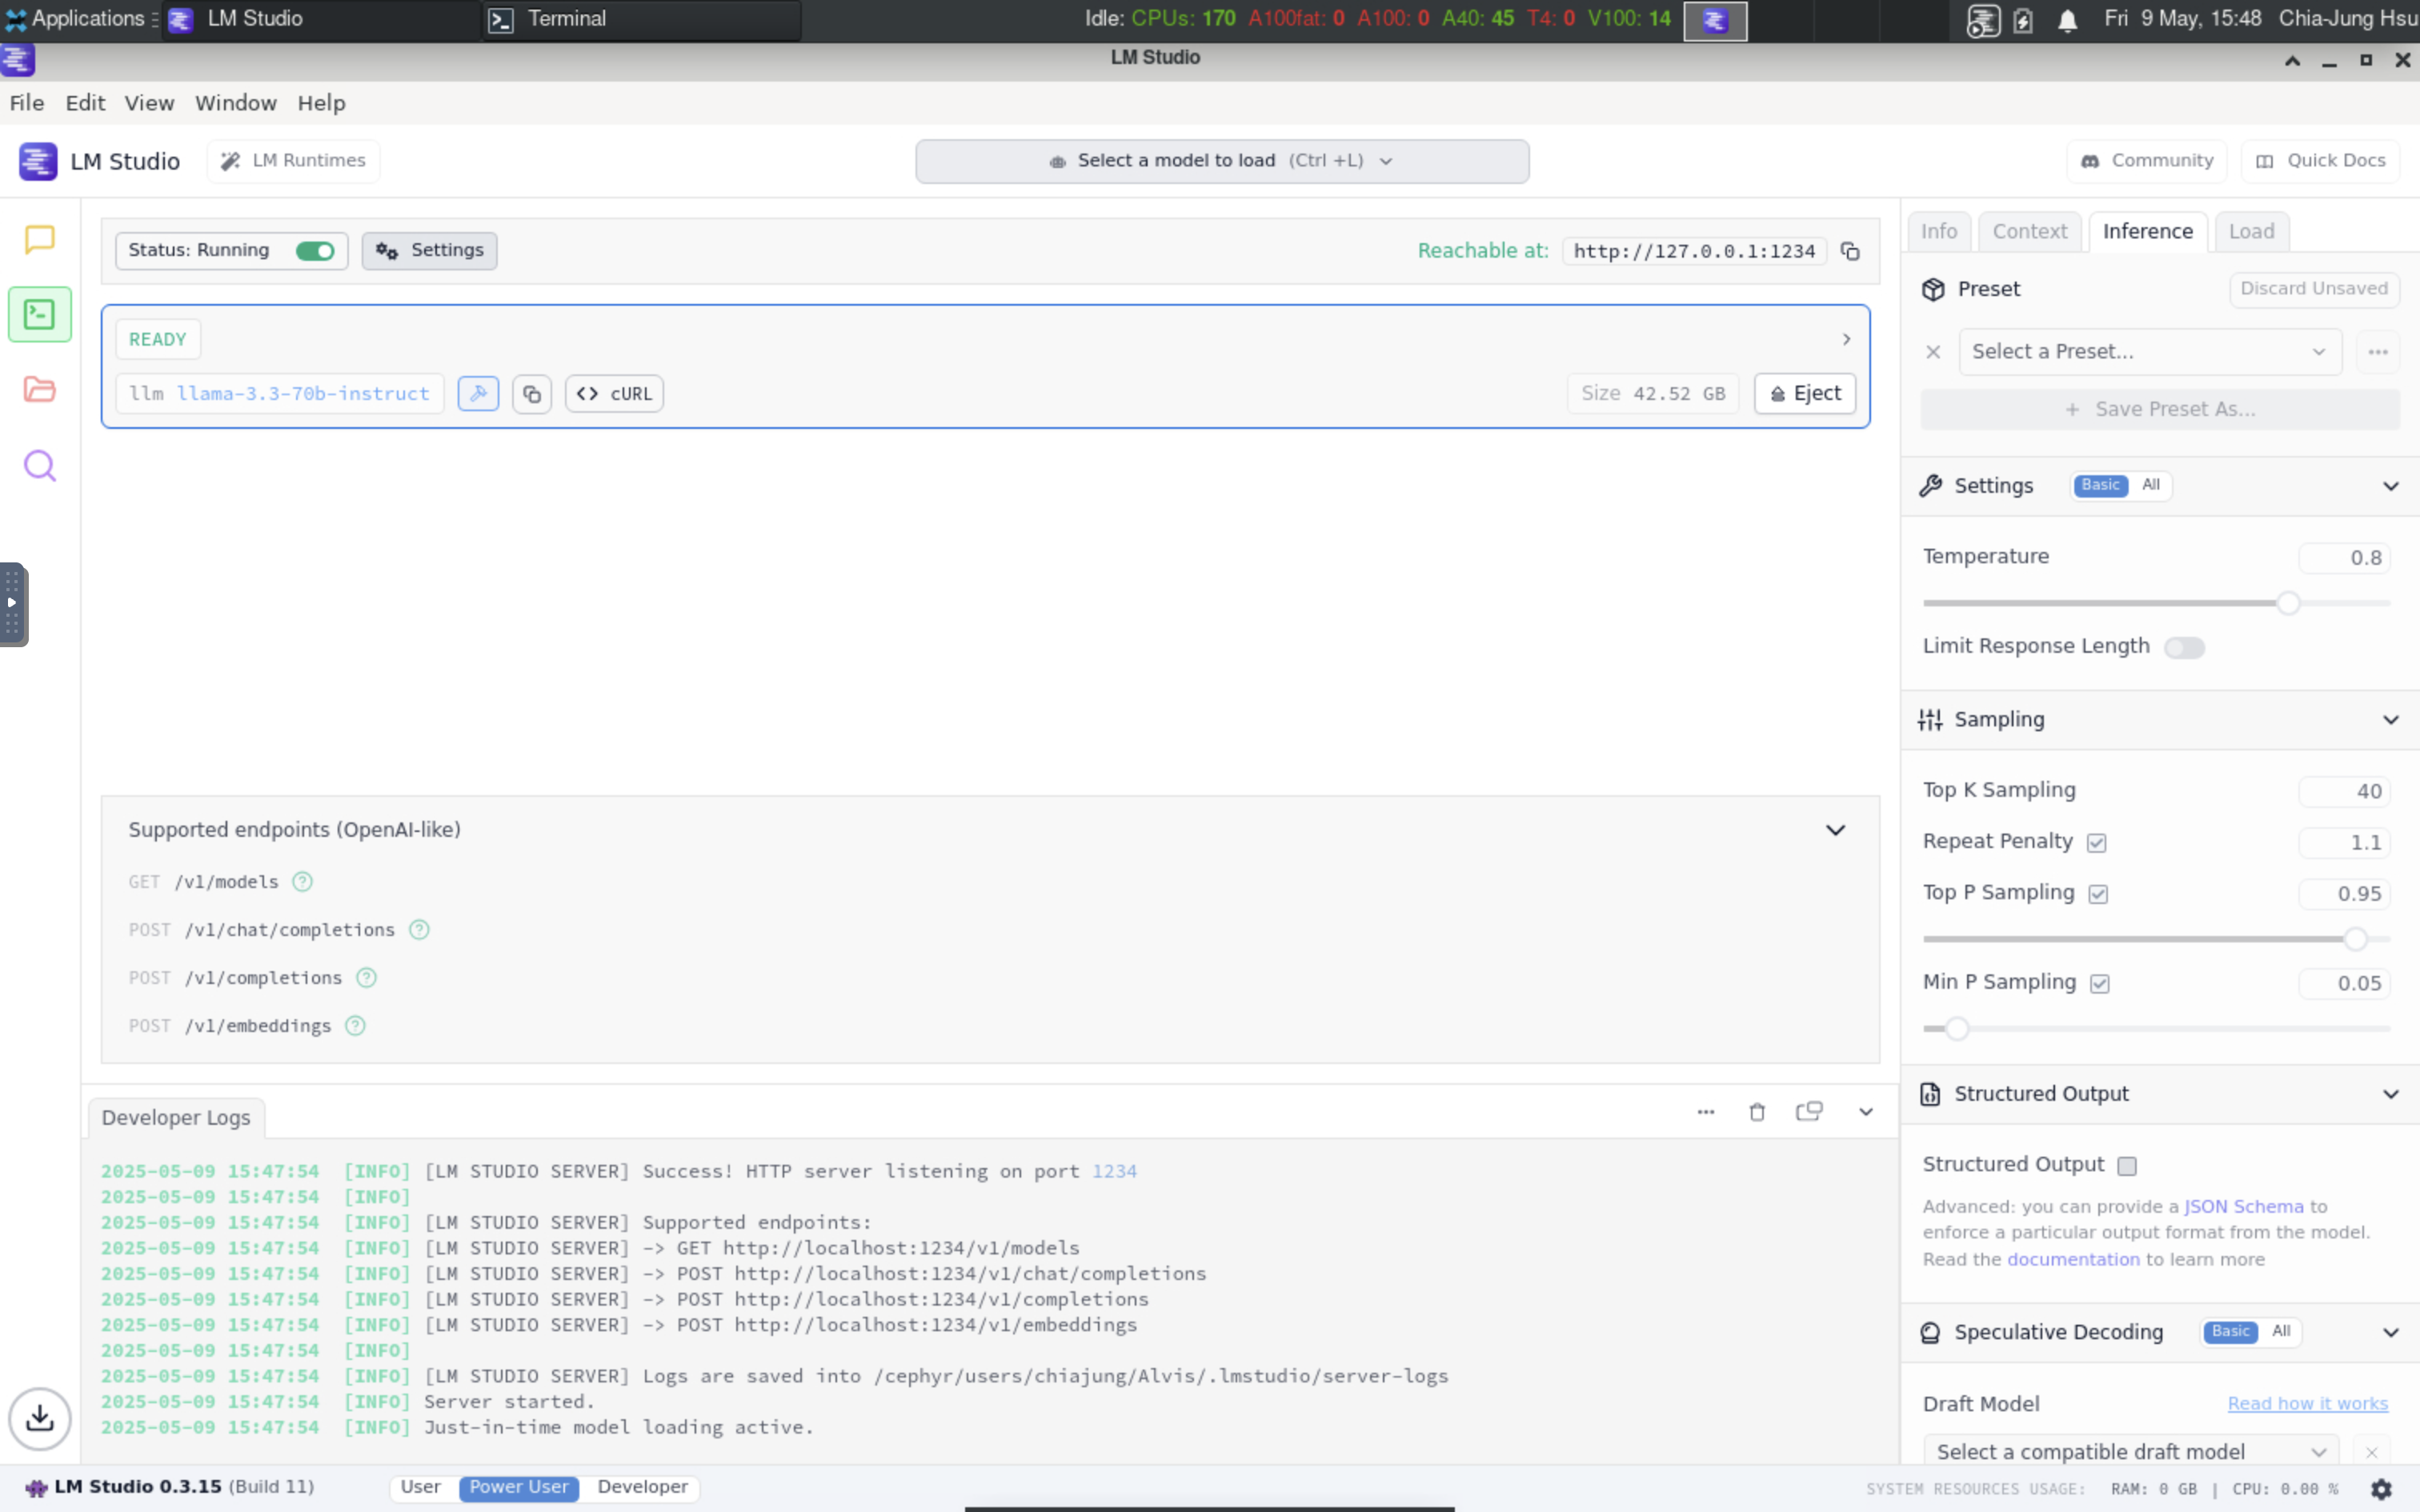The width and height of the screenshot is (2420, 1512).
Task: Copy the llama-3.3-70b-instruct model identifier
Action: [x=531, y=393]
